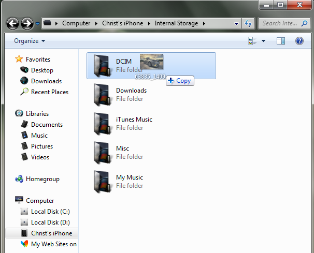Screen dimensions: 314x253
Task: Open Homegroup in the navigation pane
Action: coord(42,179)
